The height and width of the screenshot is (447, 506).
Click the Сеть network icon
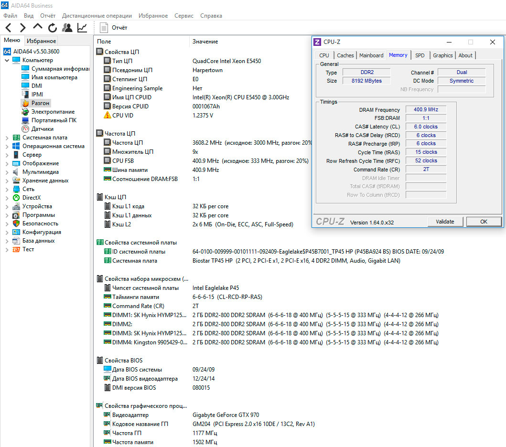[16, 189]
